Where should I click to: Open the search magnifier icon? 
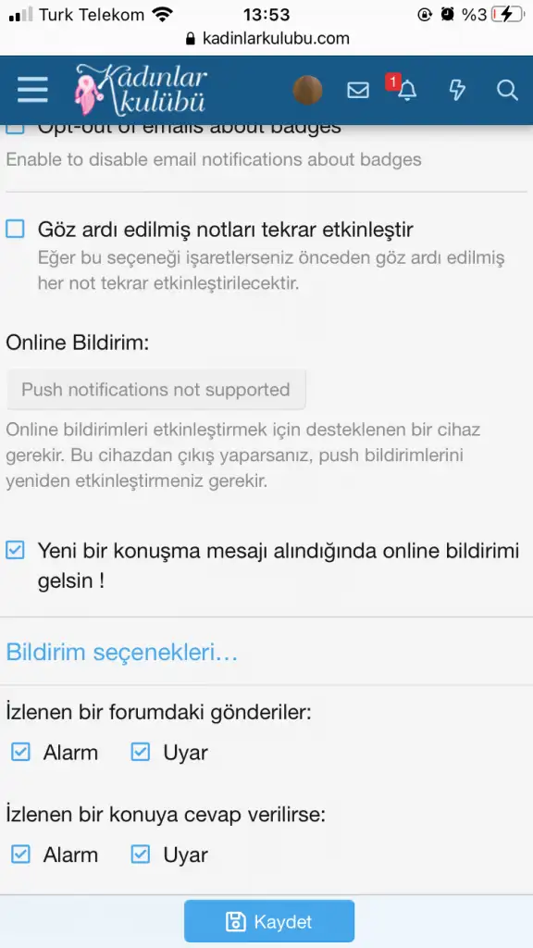coord(507,90)
